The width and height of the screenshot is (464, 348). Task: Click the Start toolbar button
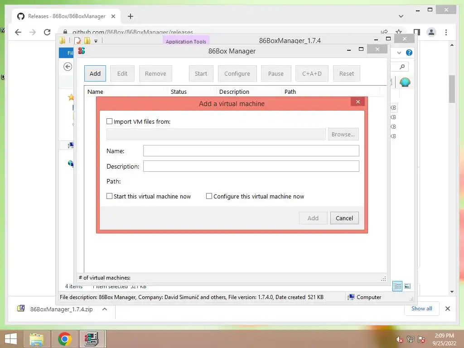201,73
